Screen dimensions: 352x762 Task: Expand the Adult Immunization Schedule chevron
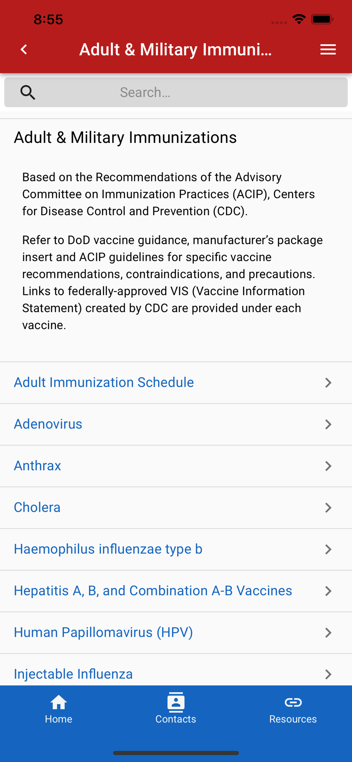328,383
